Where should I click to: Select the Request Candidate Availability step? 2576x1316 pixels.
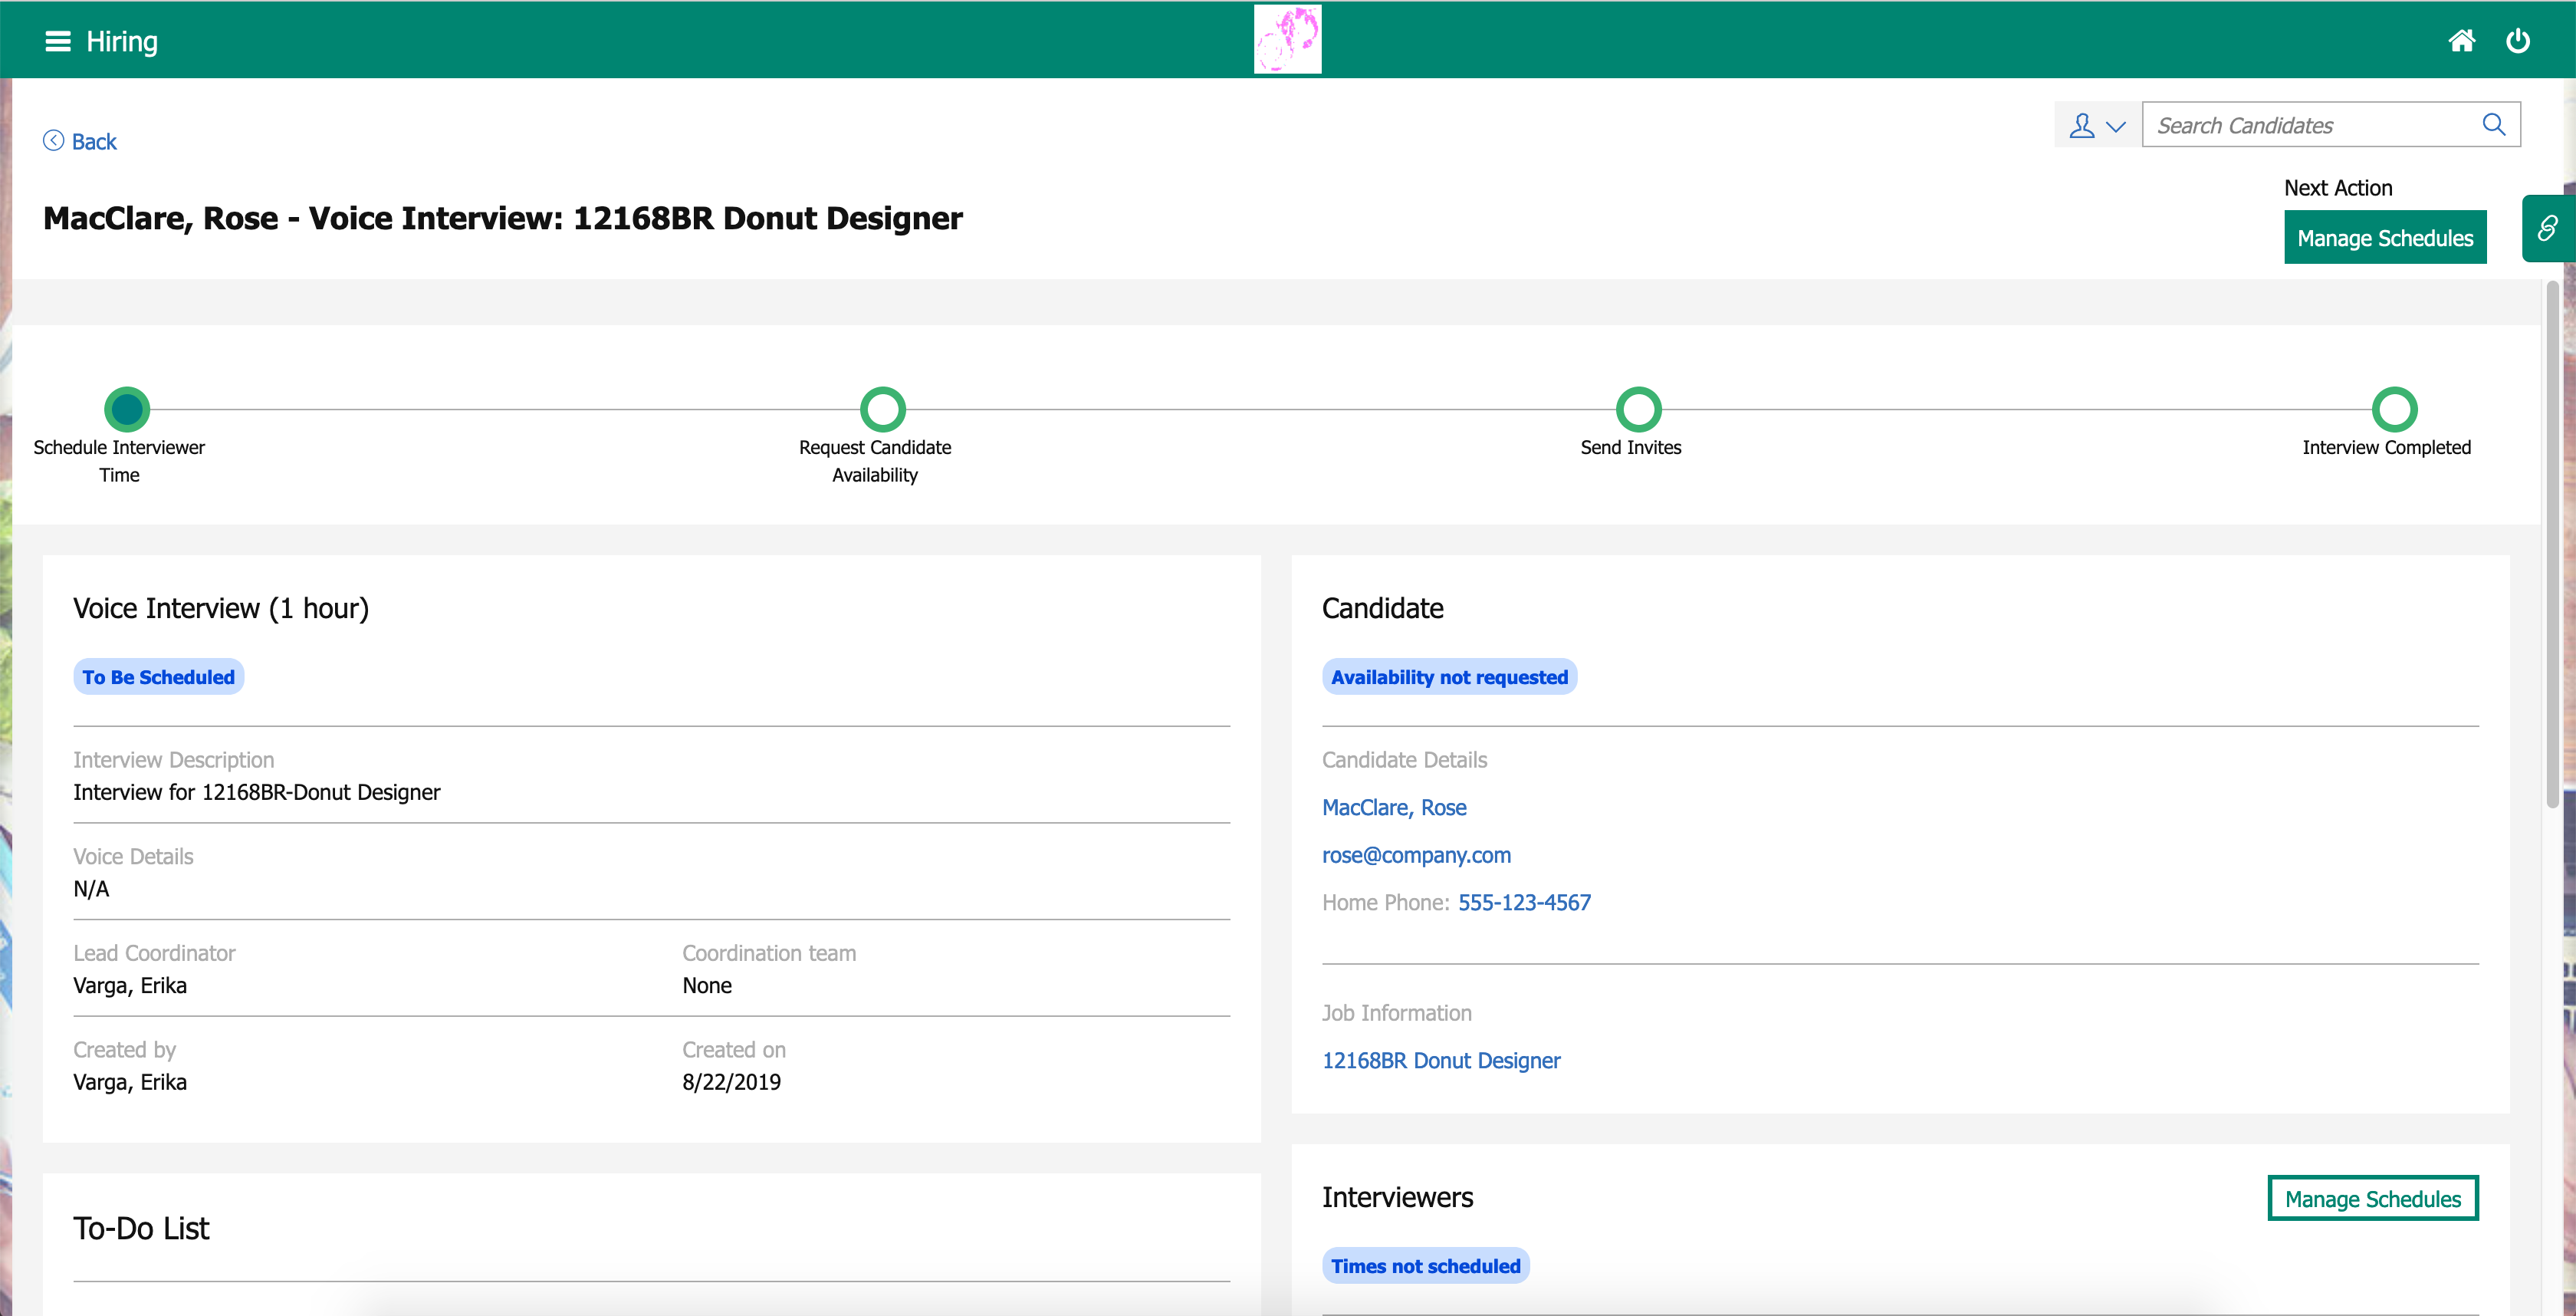tap(882, 409)
